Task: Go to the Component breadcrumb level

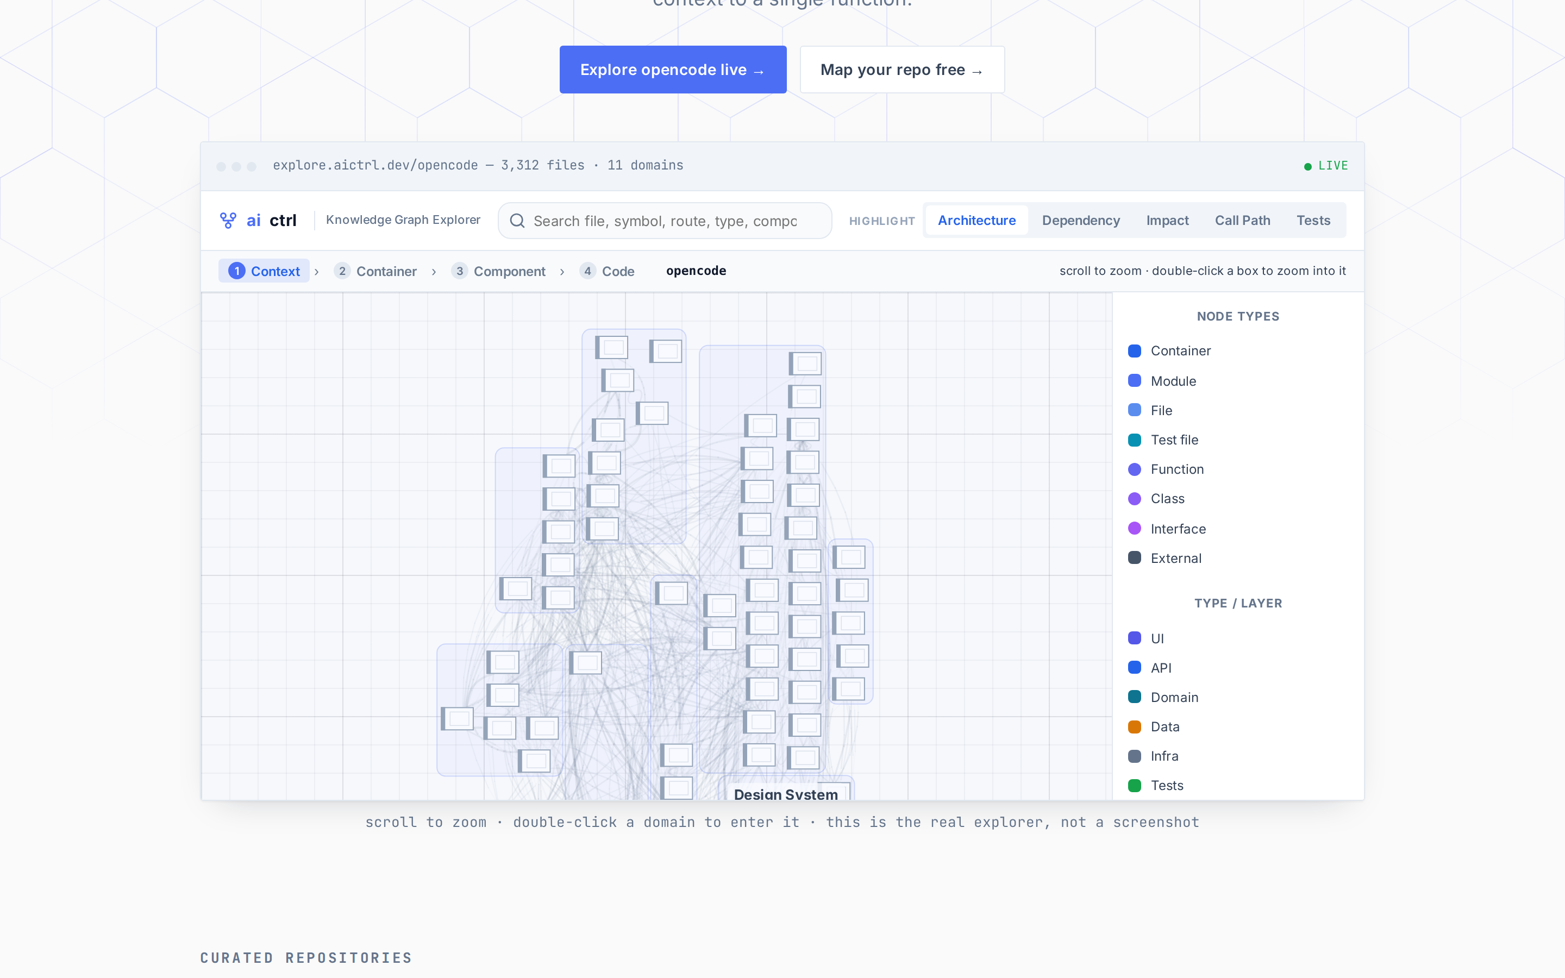Action: click(499, 271)
